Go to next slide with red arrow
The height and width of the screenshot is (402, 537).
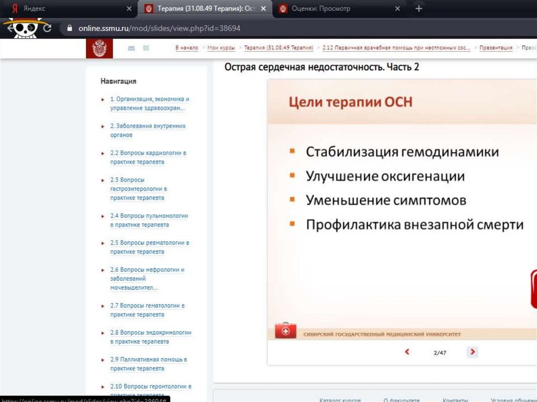(472, 352)
